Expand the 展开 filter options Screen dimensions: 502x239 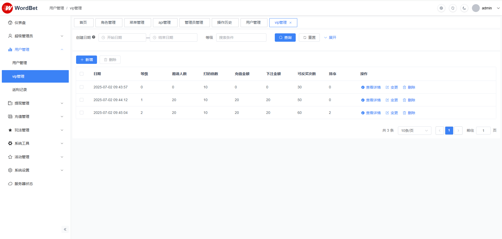(x=330, y=38)
